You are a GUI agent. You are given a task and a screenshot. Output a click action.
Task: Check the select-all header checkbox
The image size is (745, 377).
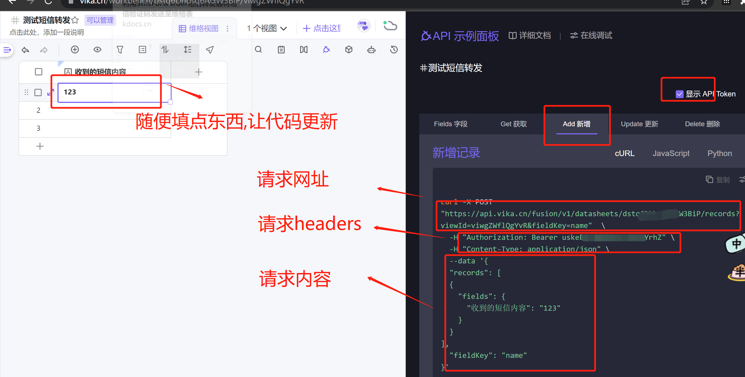[39, 72]
